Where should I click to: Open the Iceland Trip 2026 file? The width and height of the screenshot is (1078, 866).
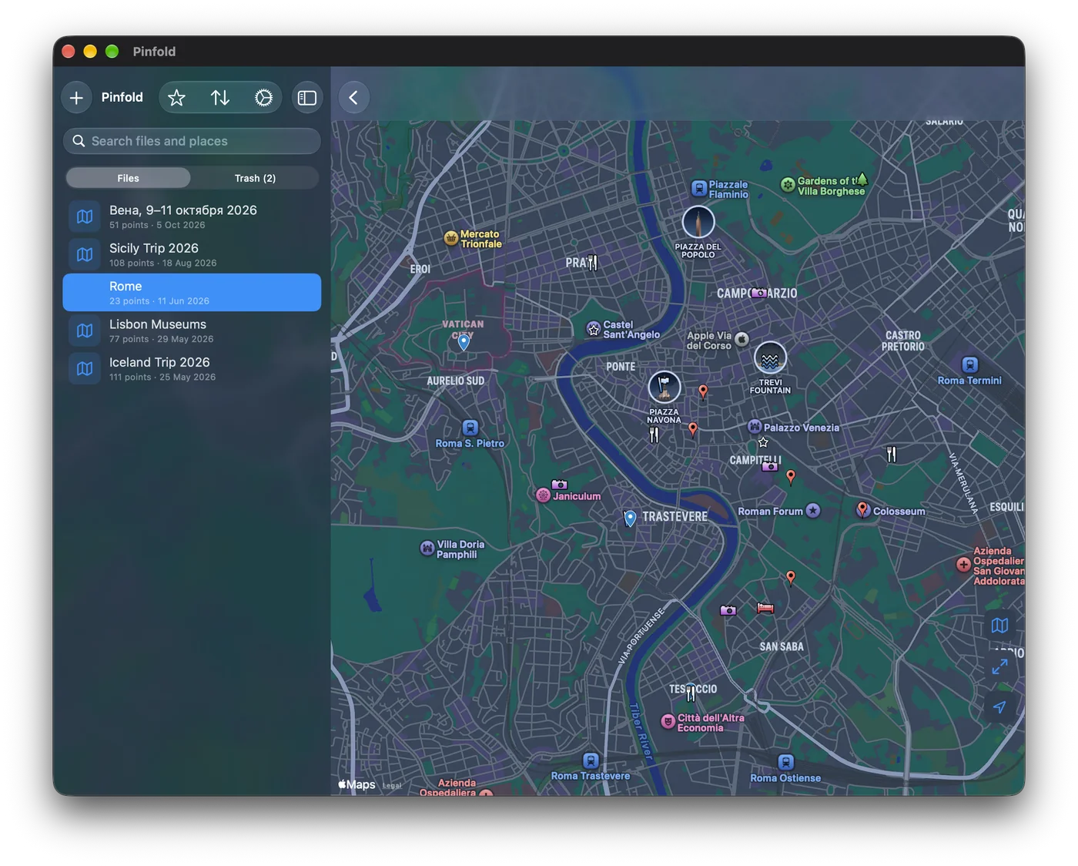tap(192, 368)
